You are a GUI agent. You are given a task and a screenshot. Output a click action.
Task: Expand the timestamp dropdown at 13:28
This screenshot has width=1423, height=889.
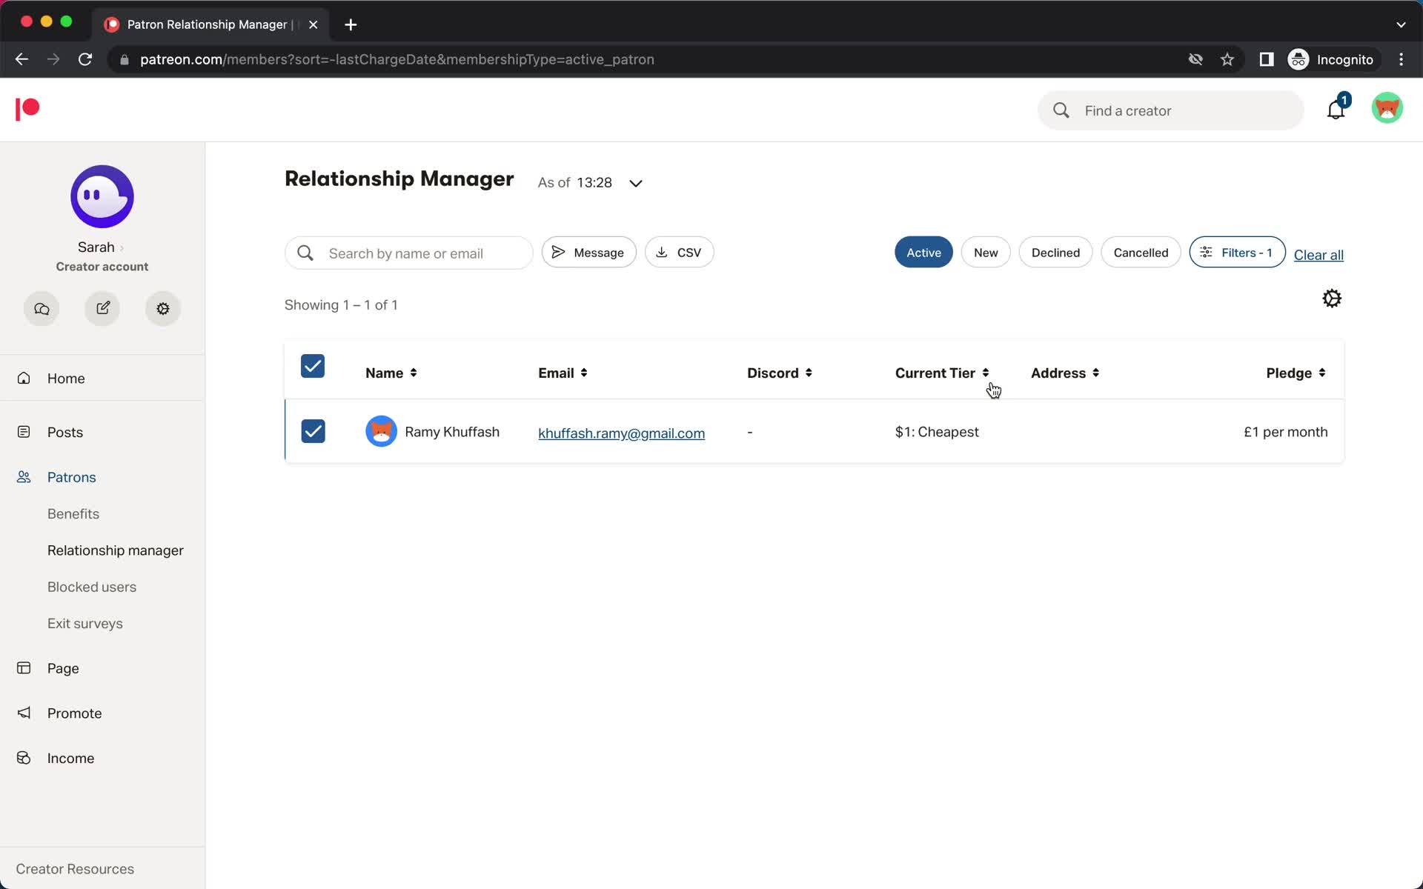[635, 182]
